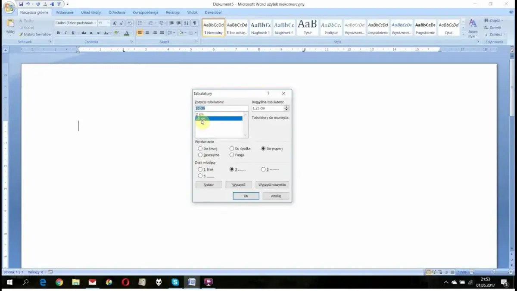
Task: Click the Bold formatting icon
Action: tap(58, 33)
